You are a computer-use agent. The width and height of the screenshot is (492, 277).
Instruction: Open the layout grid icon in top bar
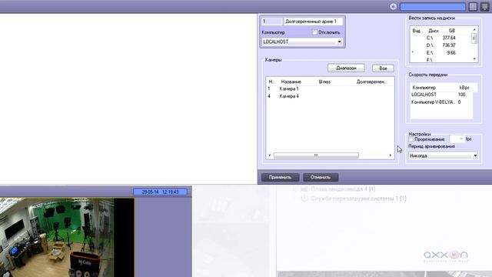coord(473,7)
